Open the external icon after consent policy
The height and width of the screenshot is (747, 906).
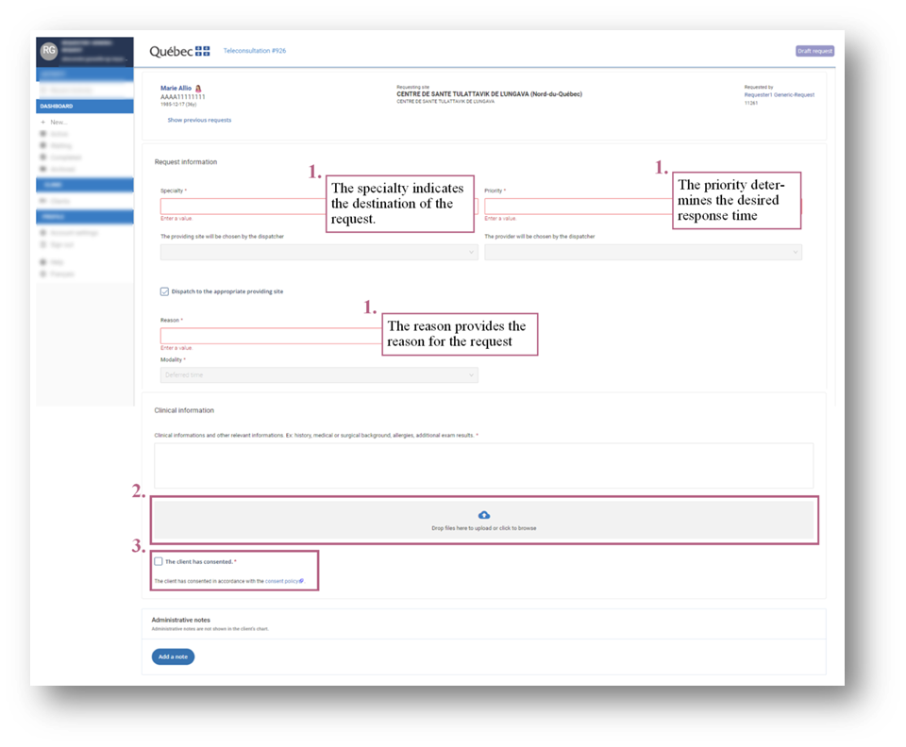pos(301,581)
